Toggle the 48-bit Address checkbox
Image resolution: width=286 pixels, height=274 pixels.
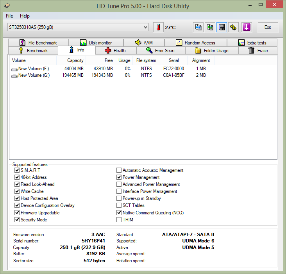17,177
